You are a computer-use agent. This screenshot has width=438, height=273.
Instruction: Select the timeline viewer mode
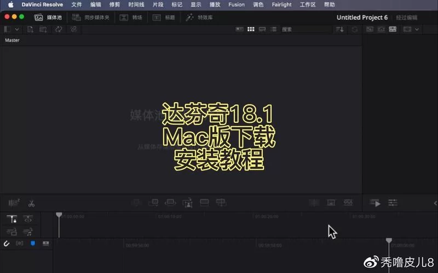(x=393, y=29)
